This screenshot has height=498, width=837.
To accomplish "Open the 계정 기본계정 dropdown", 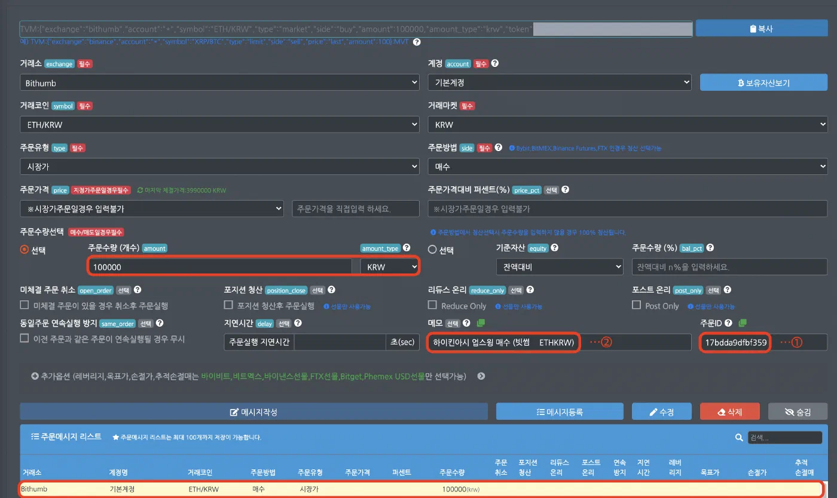I will 560,82.
